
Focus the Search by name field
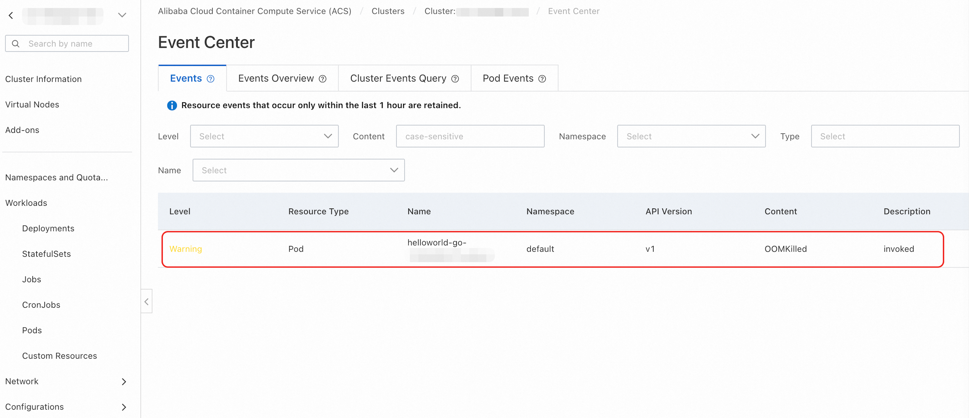[x=67, y=44]
